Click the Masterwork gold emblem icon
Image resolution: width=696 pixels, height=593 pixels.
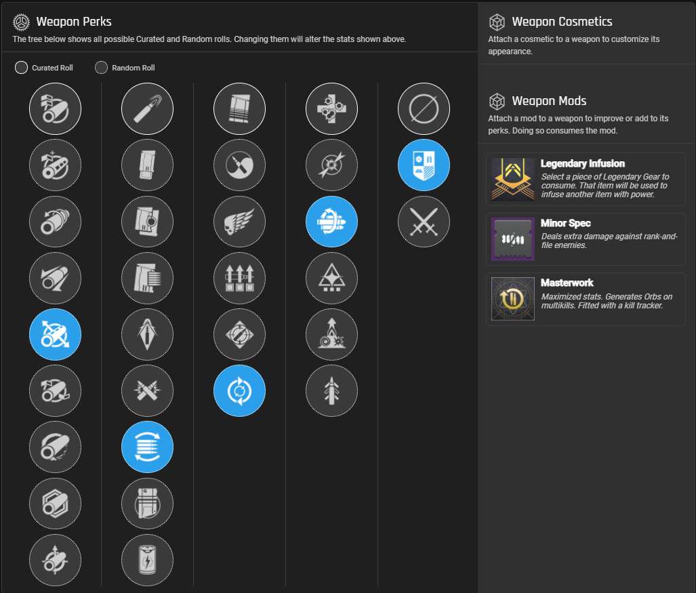(x=512, y=299)
